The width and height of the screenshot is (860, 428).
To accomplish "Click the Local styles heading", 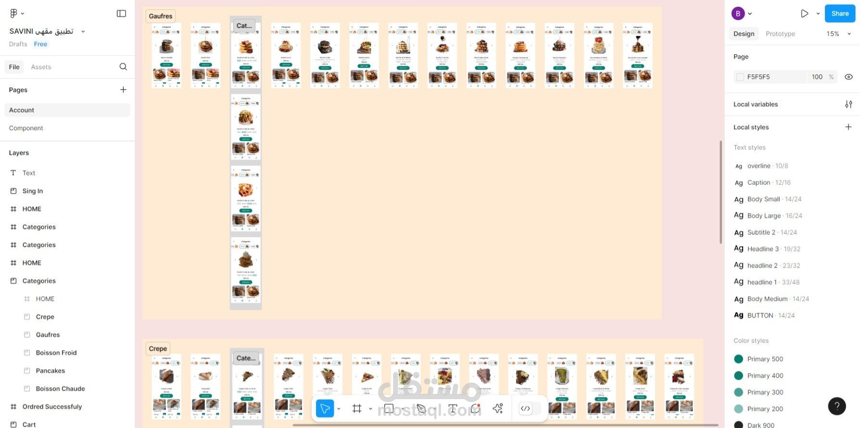I will [751, 127].
